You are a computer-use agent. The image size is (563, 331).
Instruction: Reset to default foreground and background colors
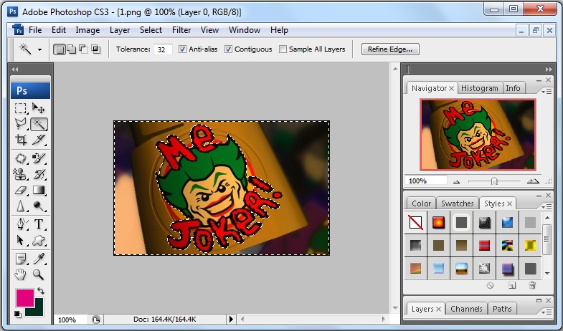coord(17,314)
